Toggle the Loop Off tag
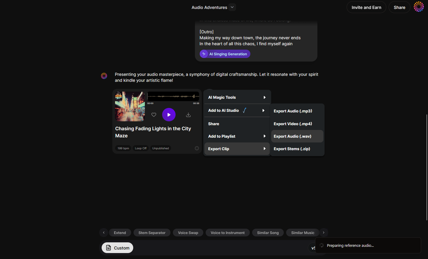 [141, 148]
